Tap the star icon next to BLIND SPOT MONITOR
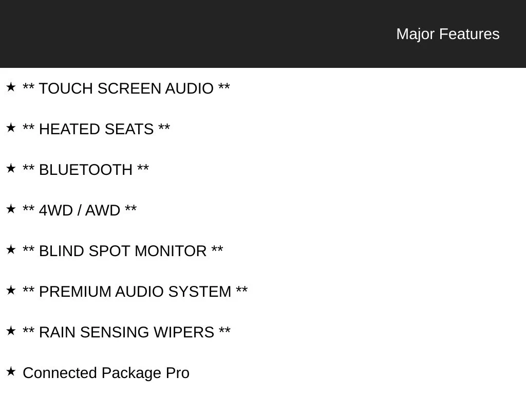The height and width of the screenshot is (395, 526). point(11,249)
